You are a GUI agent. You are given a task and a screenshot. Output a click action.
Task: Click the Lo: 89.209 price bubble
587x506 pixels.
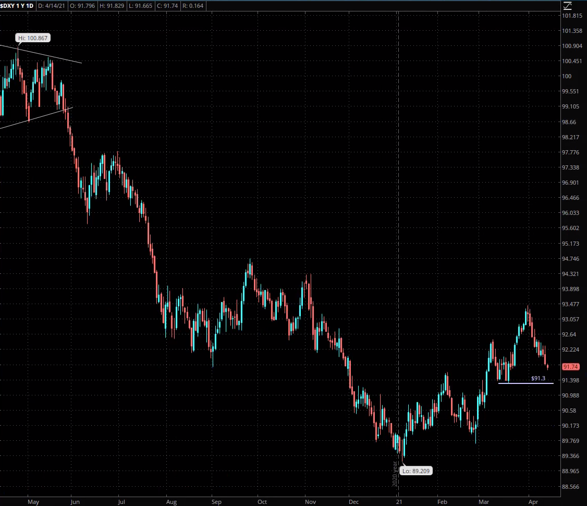[x=417, y=471]
